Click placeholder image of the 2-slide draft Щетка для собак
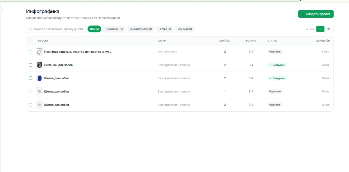Screen dimensions: 349x172 tap(40, 105)
